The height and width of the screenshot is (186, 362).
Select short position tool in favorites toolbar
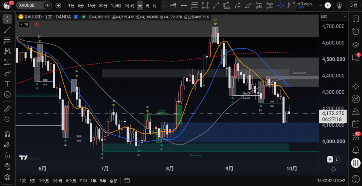[270, 5]
